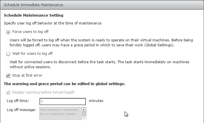Click the Log off time input field
Viewport: 204px width, 123px height.
(63, 101)
